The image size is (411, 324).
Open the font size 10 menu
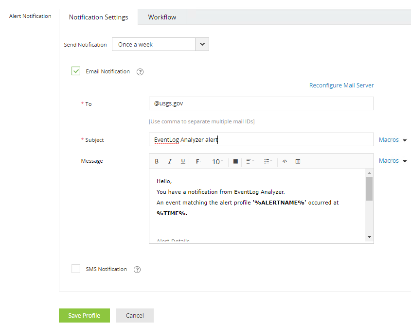coord(217,162)
